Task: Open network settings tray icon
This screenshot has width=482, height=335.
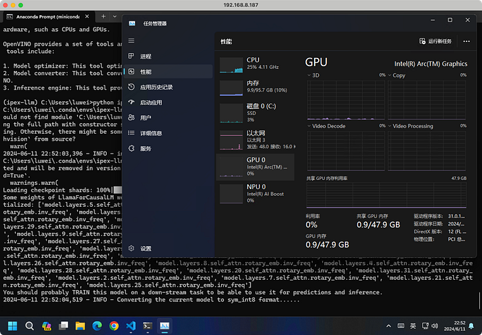Action: pyautogui.click(x=425, y=326)
